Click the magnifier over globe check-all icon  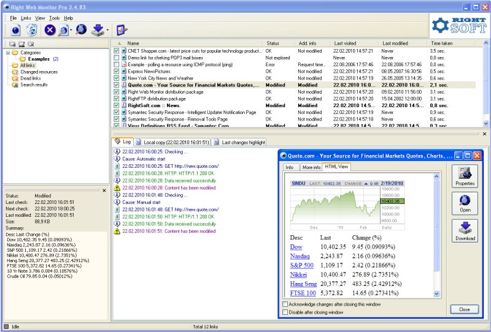81,29
